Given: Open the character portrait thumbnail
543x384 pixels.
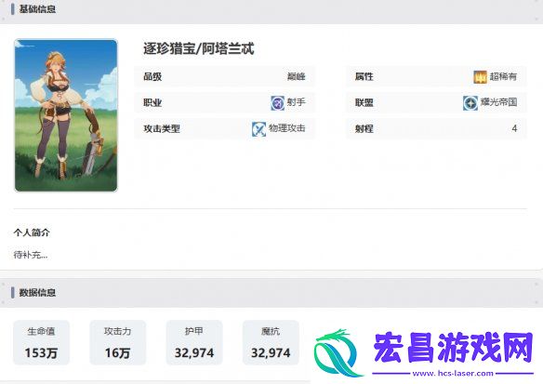Looking at the screenshot, I should (x=66, y=115).
